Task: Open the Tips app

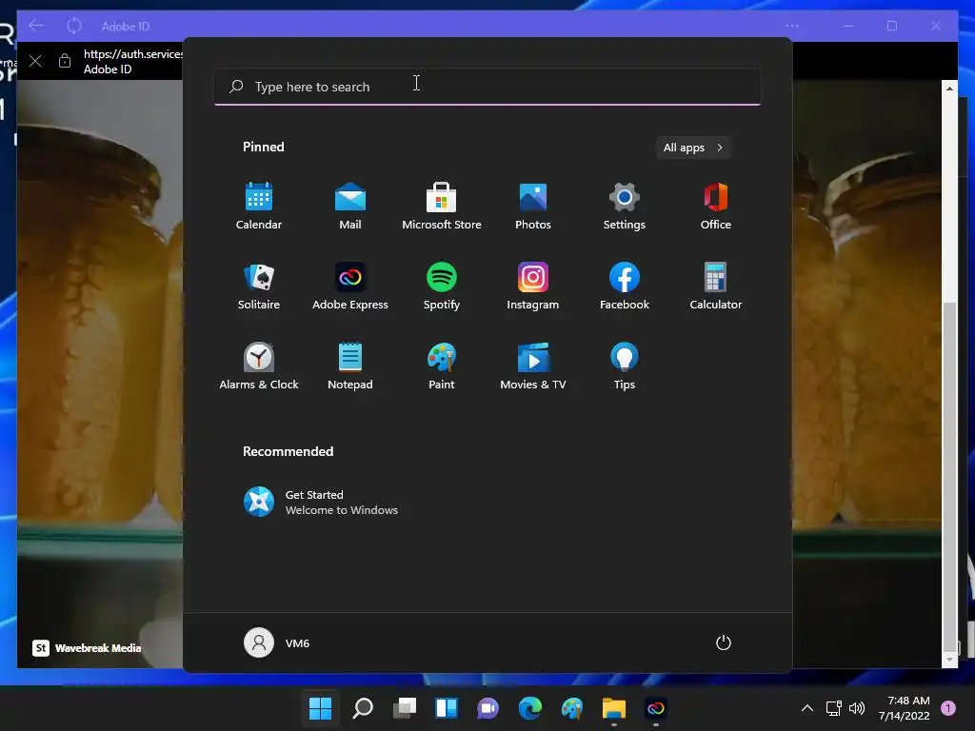Action: pos(625,366)
